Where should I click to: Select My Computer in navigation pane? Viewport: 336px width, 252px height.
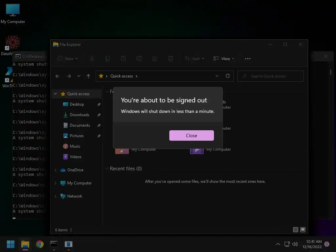pyautogui.click(x=79, y=183)
